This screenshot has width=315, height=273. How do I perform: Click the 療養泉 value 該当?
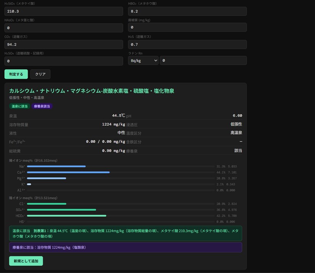[238, 151]
